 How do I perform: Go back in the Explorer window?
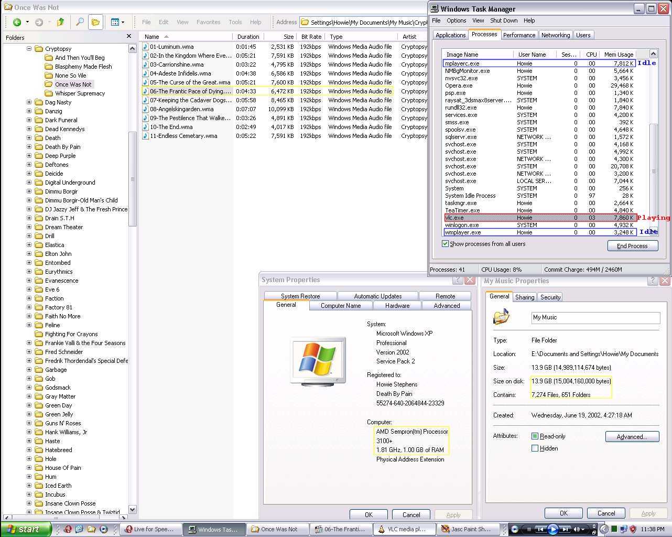pyautogui.click(x=17, y=22)
